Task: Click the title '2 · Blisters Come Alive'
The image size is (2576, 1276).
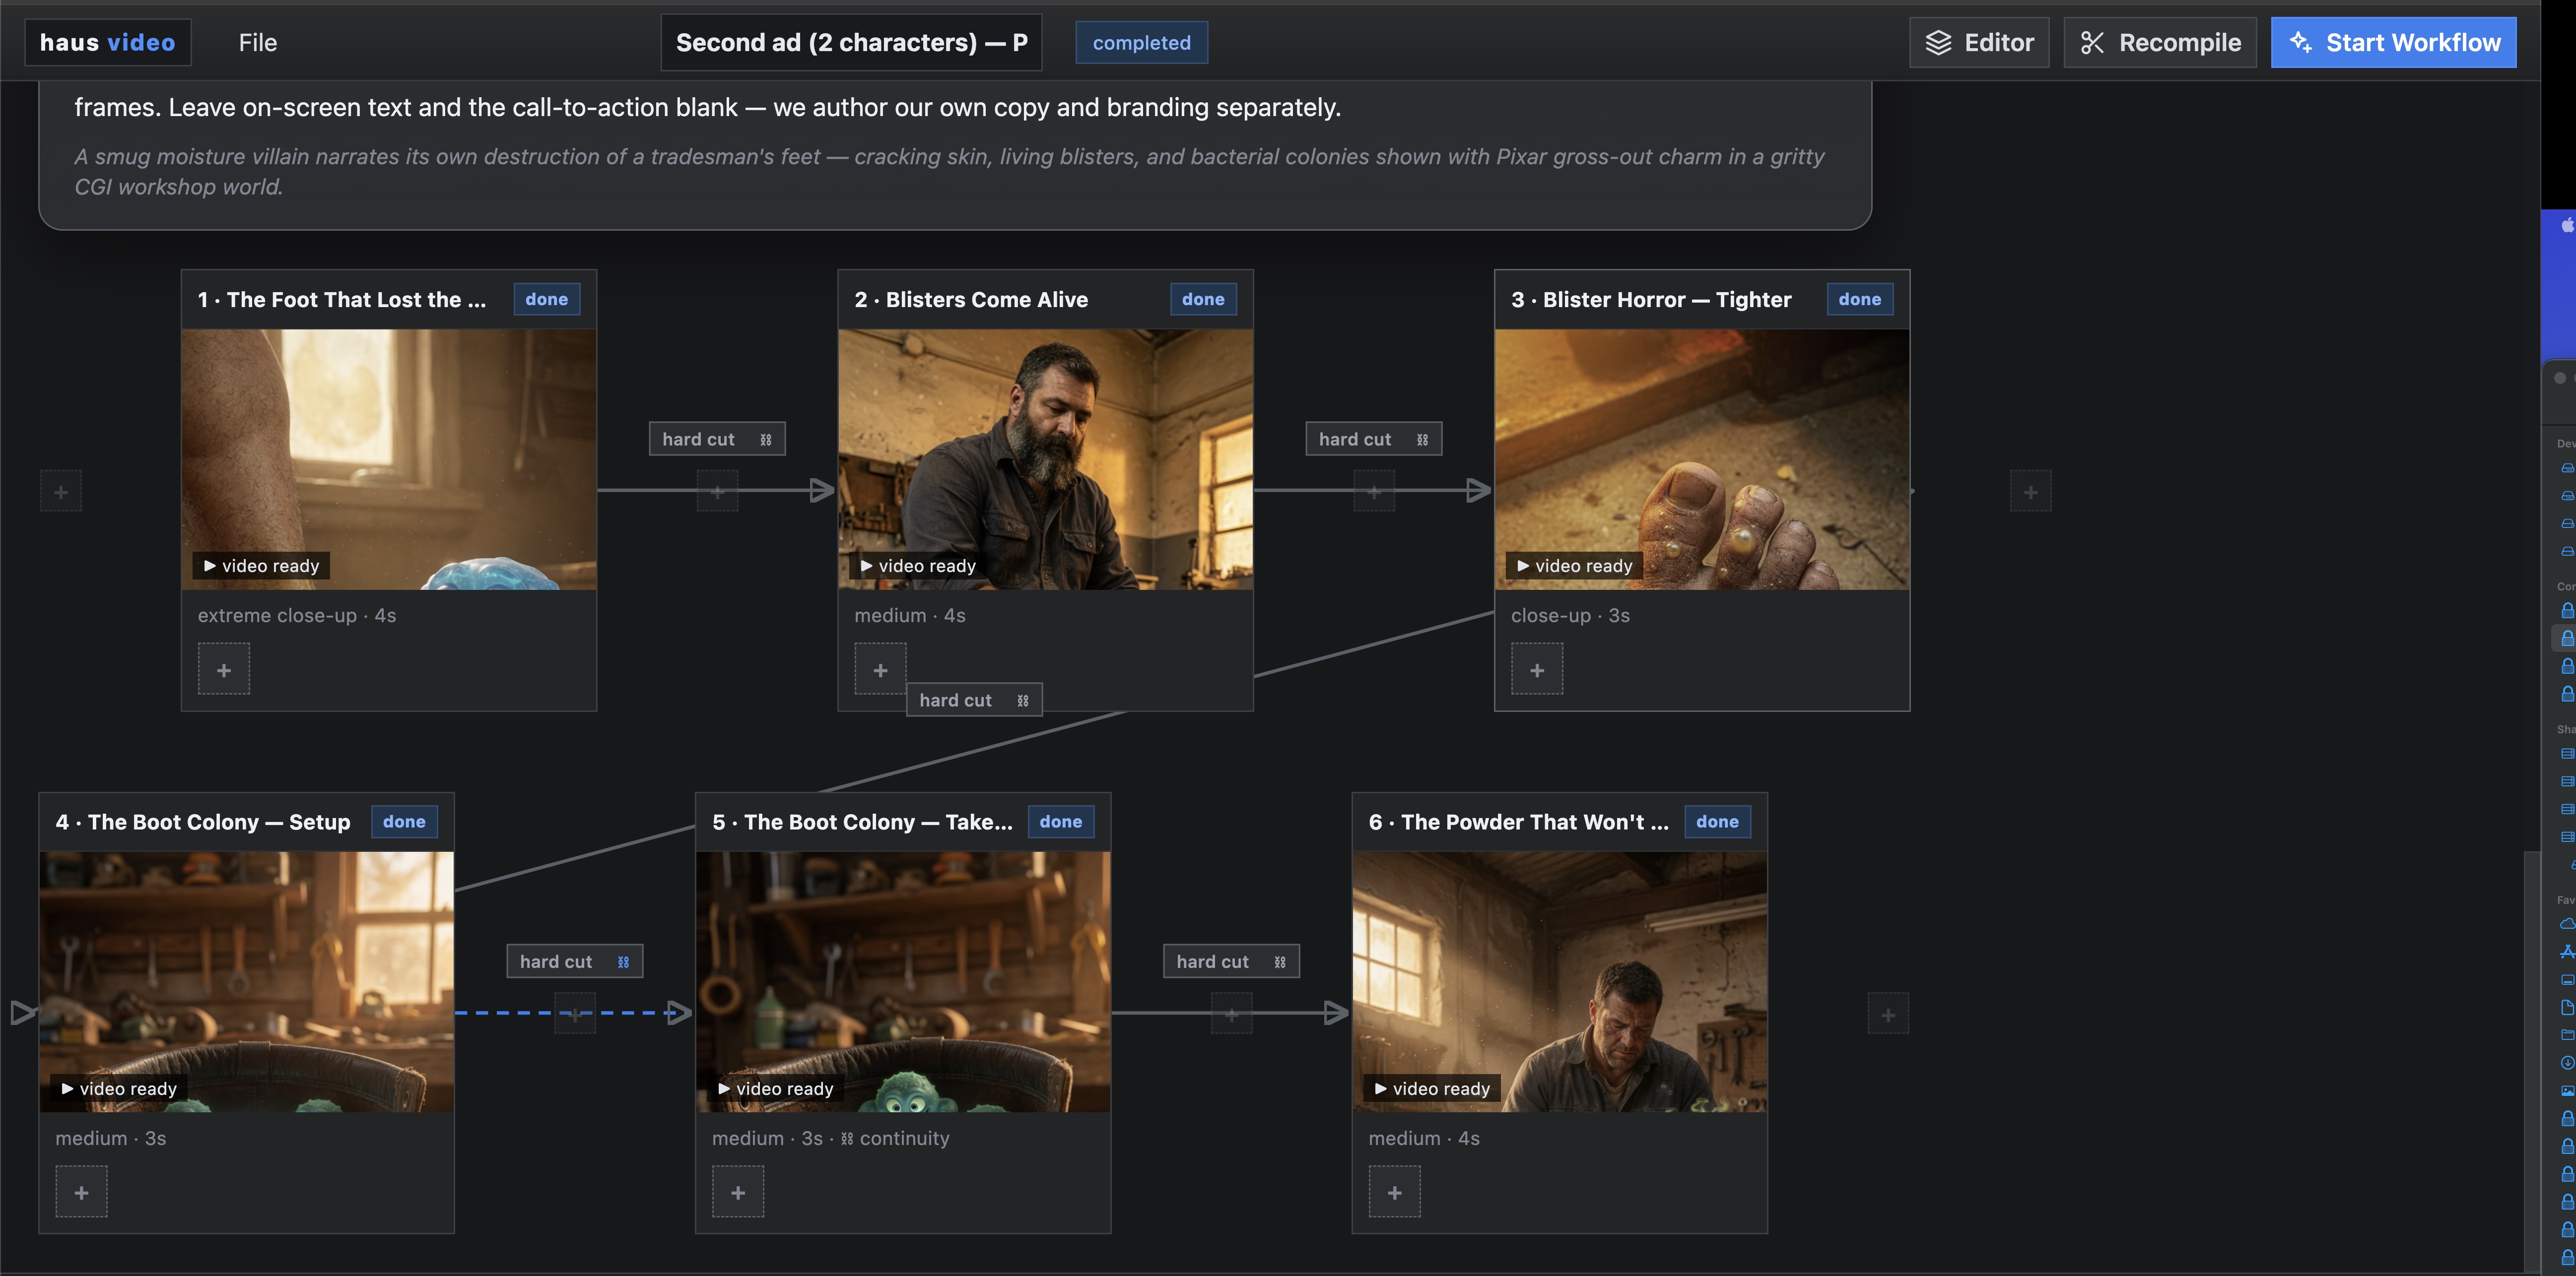Action: point(971,300)
